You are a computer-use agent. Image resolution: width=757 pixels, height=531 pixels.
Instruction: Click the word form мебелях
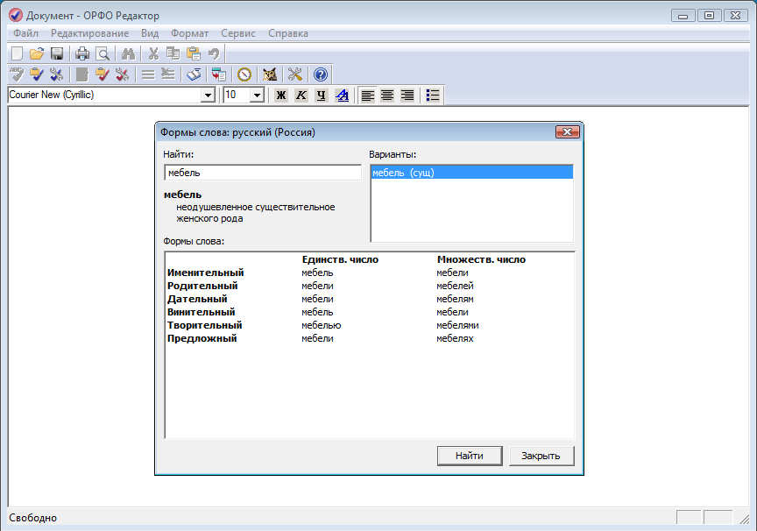click(455, 338)
